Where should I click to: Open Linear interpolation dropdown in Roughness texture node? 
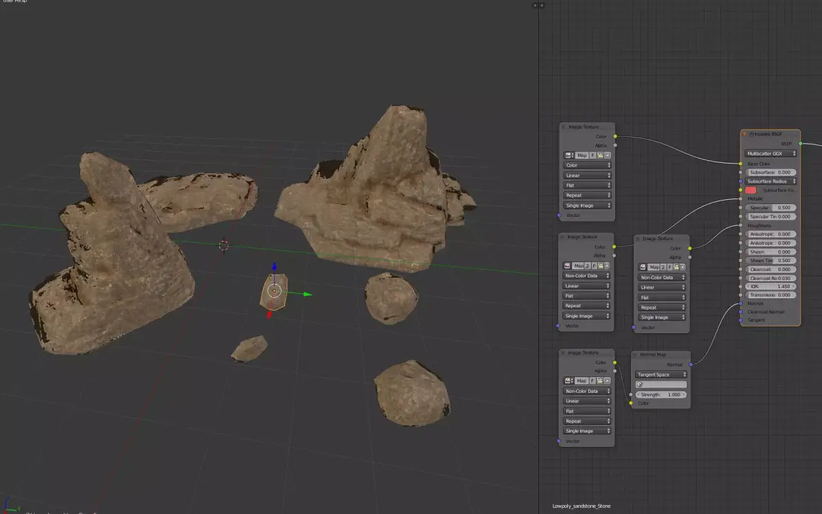pos(662,287)
